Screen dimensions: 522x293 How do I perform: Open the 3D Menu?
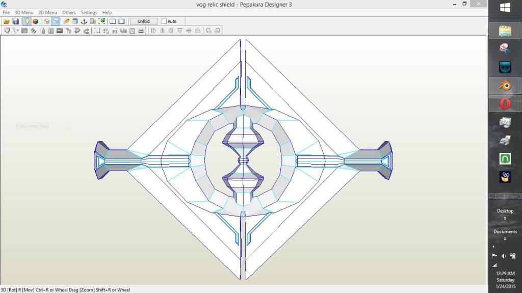pos(24,12)
